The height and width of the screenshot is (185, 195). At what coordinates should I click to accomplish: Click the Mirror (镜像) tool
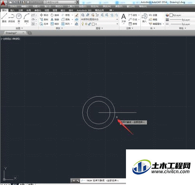pos(55,20)
